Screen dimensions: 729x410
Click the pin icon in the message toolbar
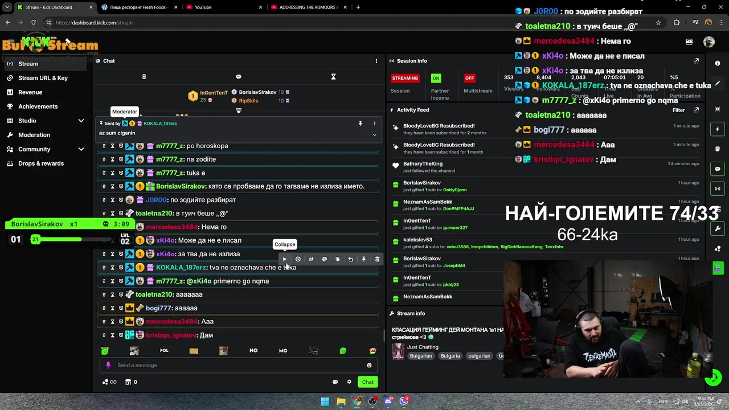click(364, 259)
